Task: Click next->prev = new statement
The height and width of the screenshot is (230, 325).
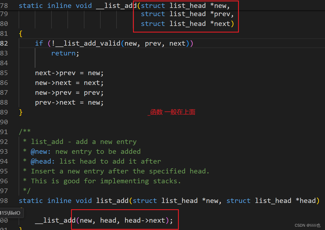Action: (x=69, y=73)
